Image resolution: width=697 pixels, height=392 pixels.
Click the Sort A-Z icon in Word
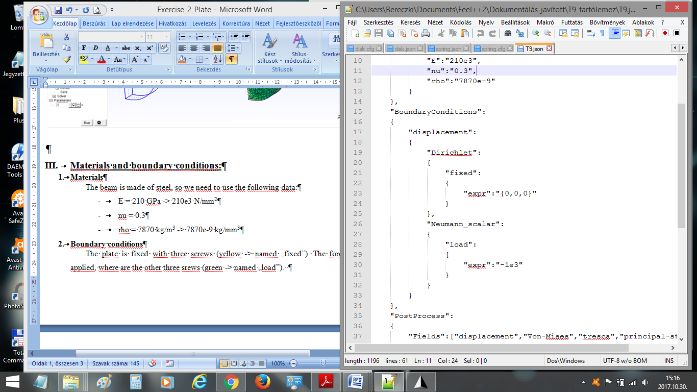coord(217,59)
